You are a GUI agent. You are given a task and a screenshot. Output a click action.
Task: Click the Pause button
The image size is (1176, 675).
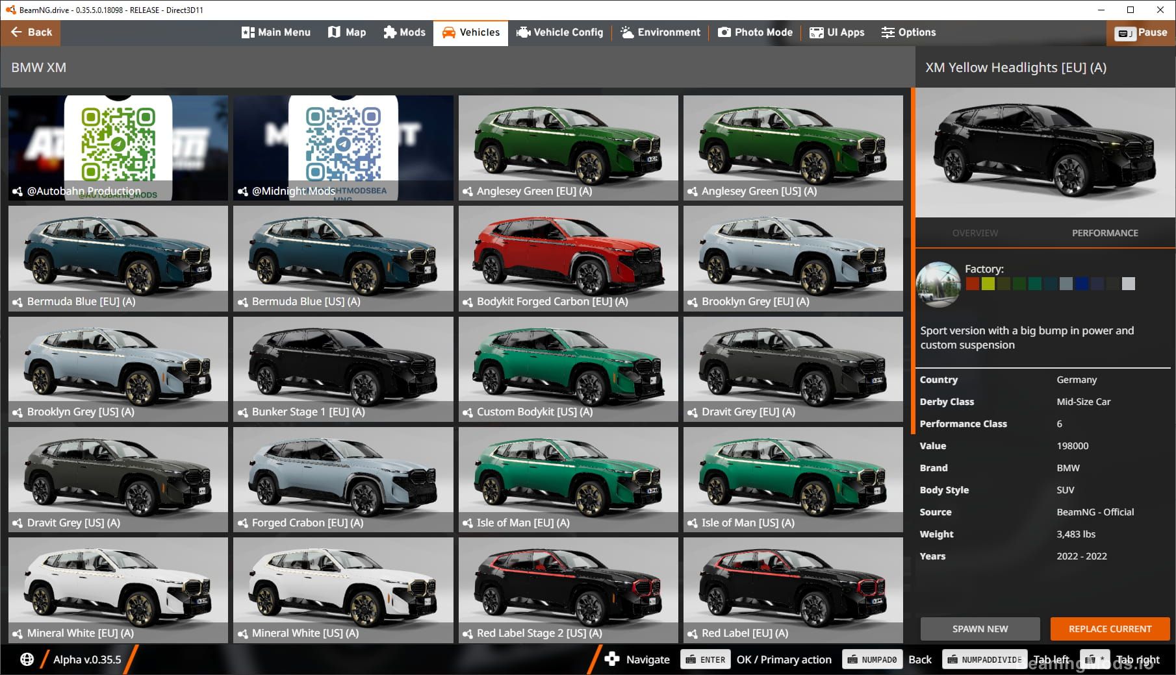point(1141,32)
